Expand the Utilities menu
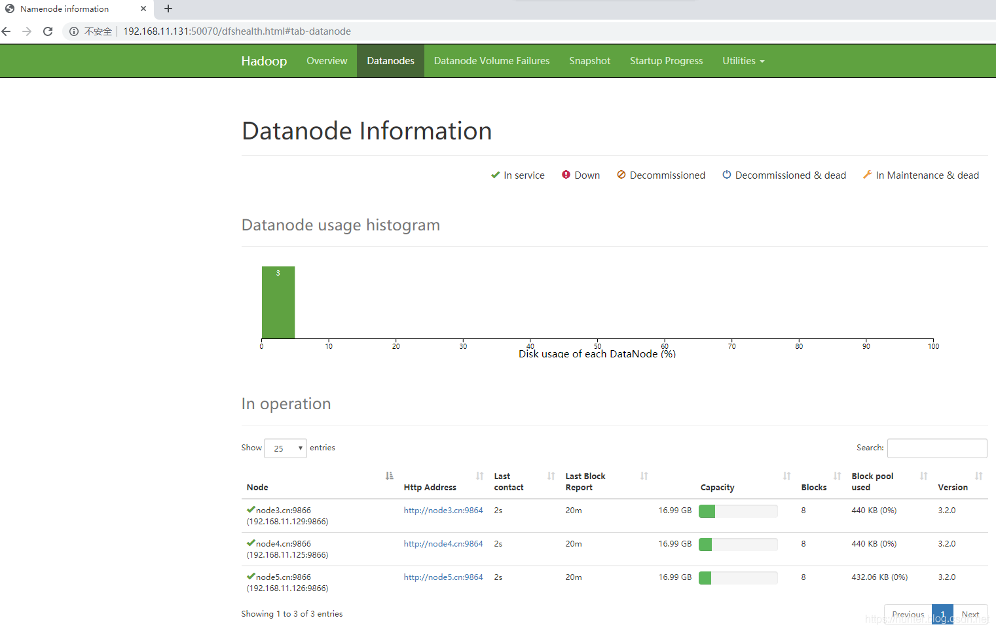 743,61
